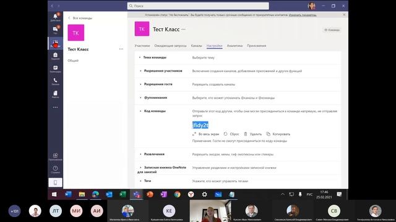Switch to the Участники tab
This screenshot has height=222, width=396.
[x=142, y=46]
